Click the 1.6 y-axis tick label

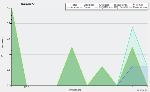click(x=8, y=54)
